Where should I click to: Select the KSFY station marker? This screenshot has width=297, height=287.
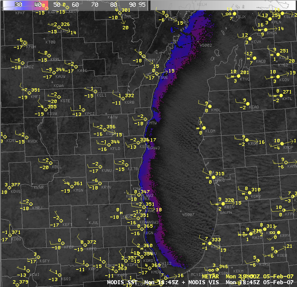tap(38, 257)
